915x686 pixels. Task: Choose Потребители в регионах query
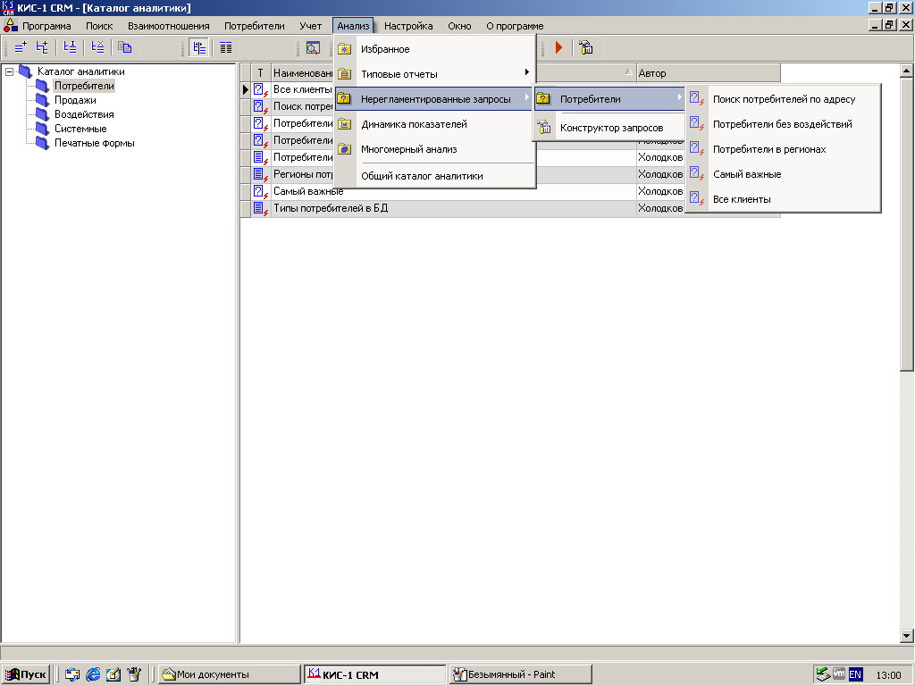783,149
